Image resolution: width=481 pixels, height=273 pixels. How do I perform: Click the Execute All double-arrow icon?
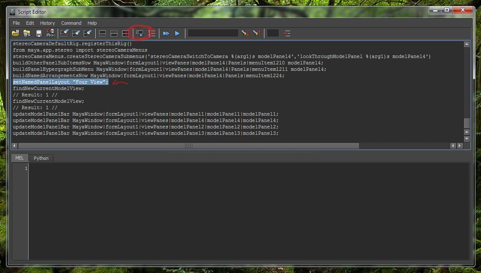(166, 33)
